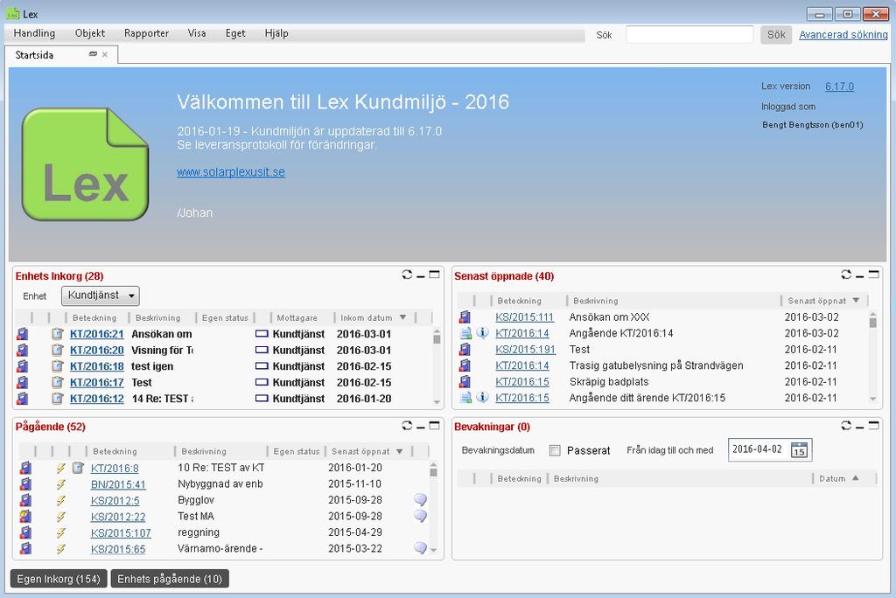Select 'Trasig gatubelysning på Strandvägen' text
Image resolution: width=896 pixels, height=598 pixels.
click(656, 365)
